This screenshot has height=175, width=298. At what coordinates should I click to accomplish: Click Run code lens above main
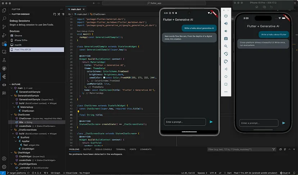click(x=78, y=31)
